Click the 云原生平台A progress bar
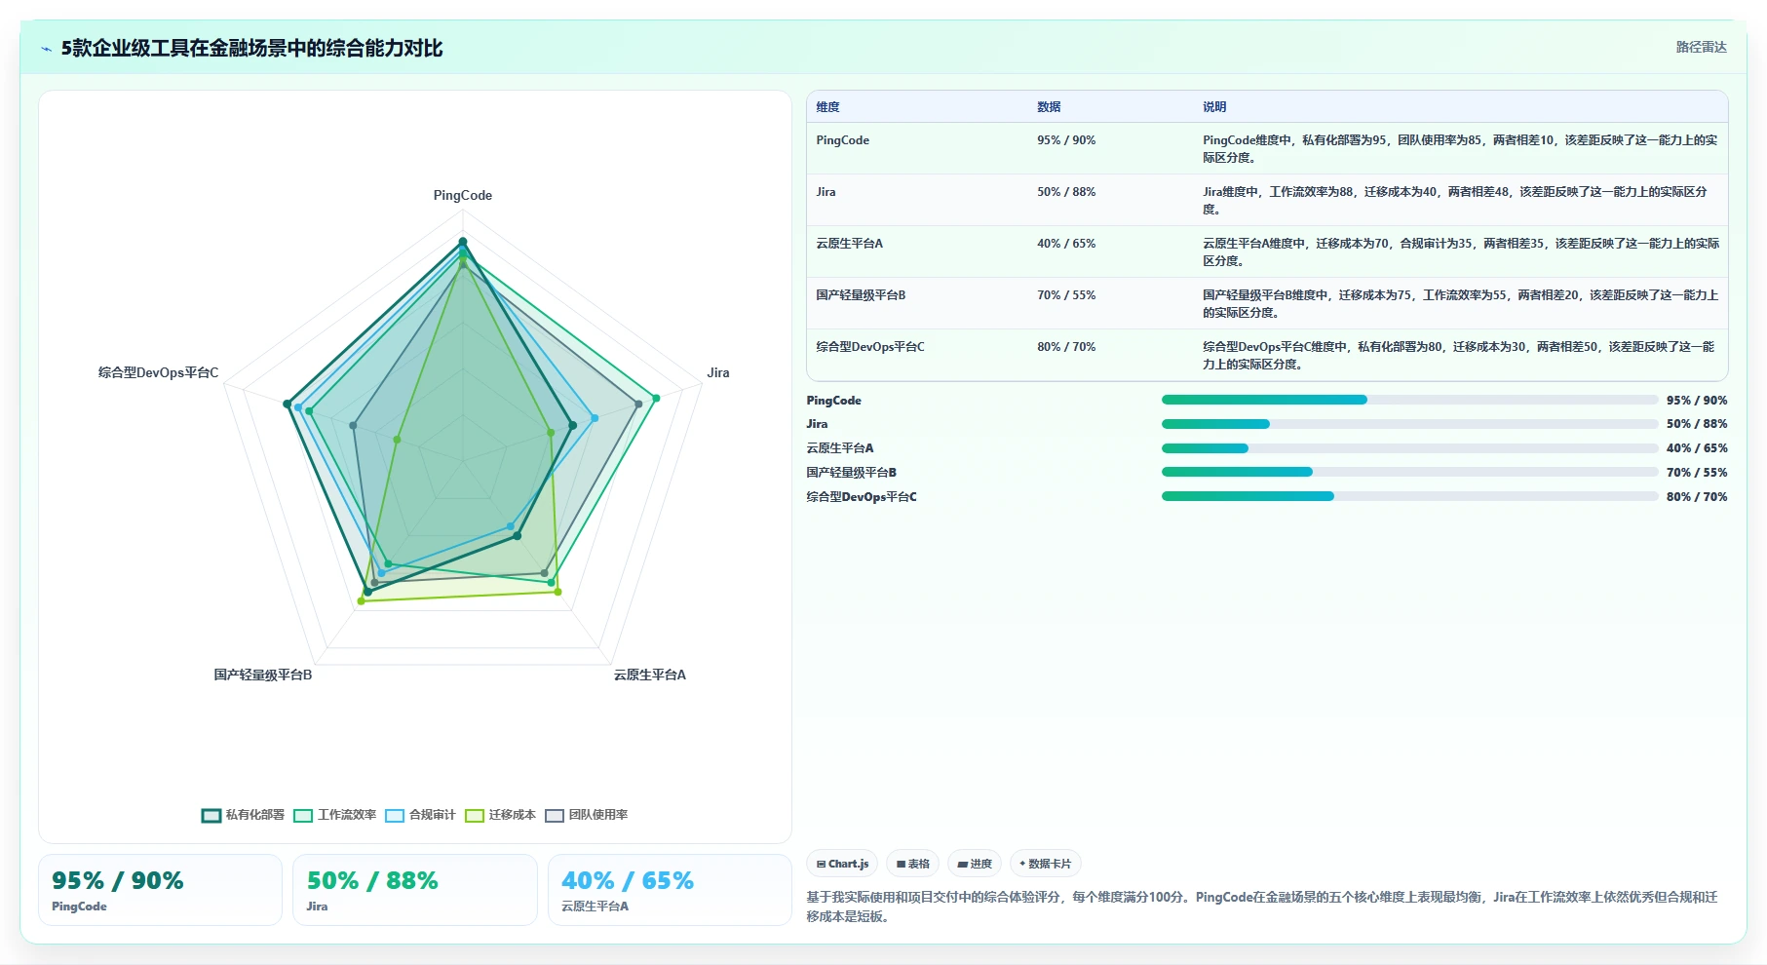The width and height of the screenshot is (1767, 965). click(1409, 448)
